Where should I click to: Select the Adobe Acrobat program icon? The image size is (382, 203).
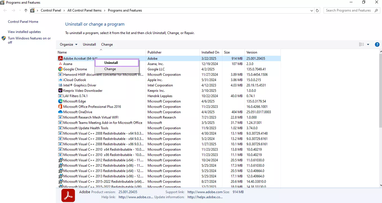60,58
